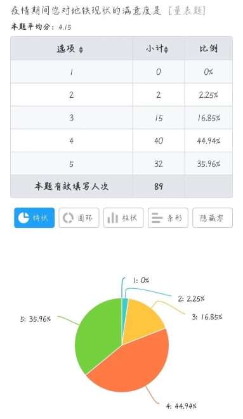Viewport: 243px width, 419px height.
Task: Select the table row for option 4
Action: point(122,140)
